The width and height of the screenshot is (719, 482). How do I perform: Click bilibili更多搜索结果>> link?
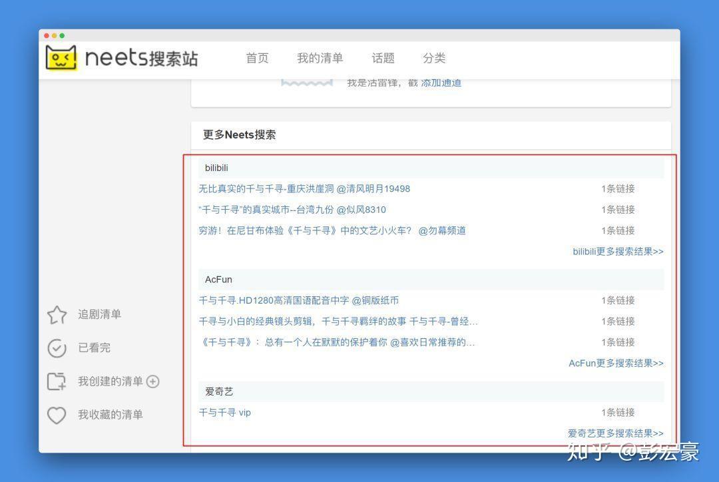618,252
